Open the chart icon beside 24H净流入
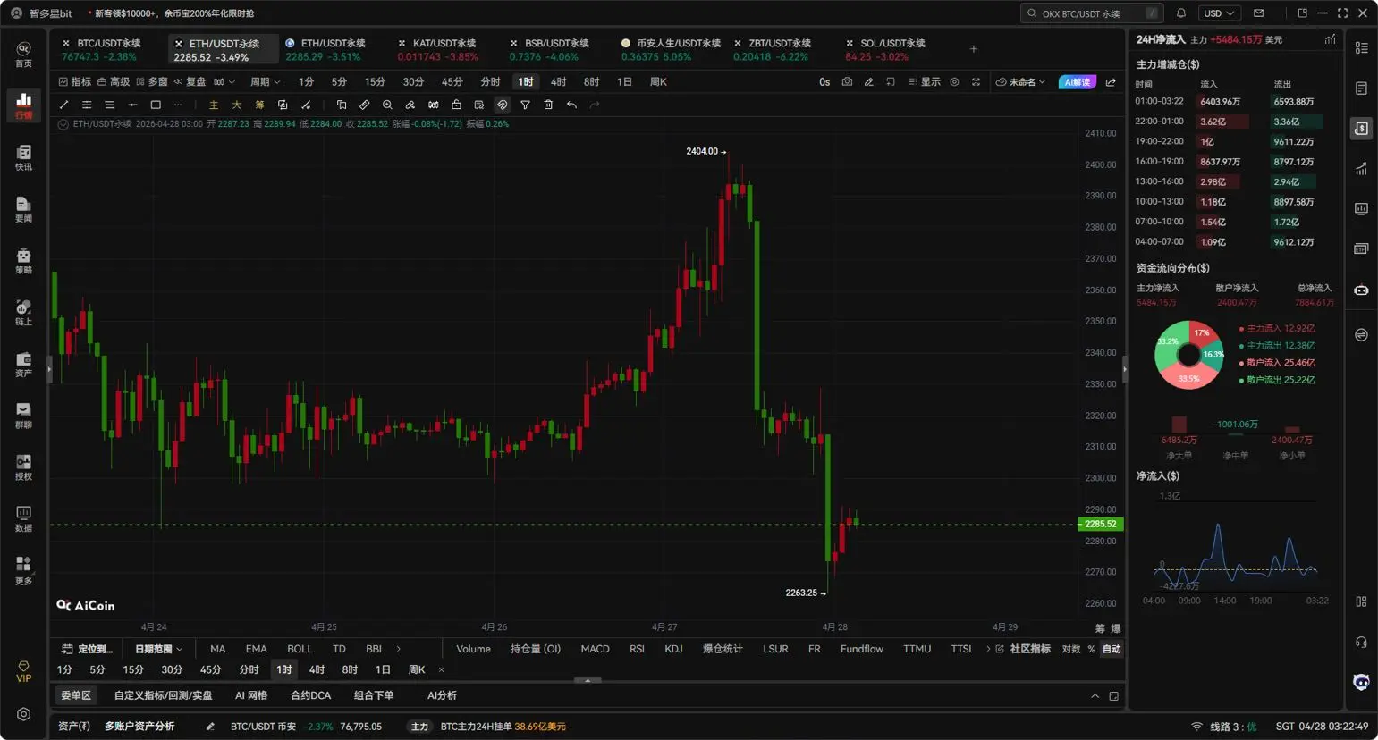This screenshot has height=740, width=1378. (1330, 39)
